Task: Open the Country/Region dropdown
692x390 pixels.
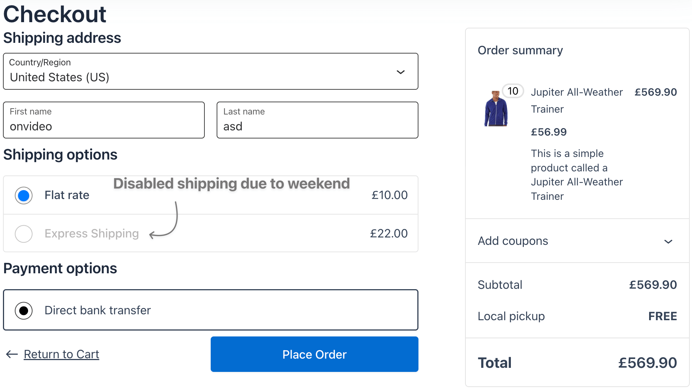Action: pos(210,71)
